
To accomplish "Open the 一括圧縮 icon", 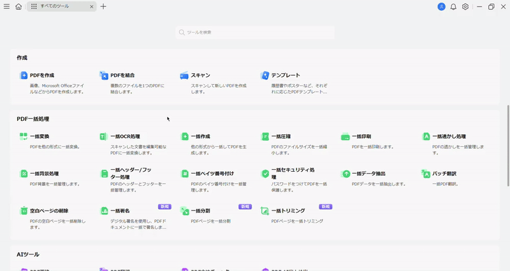I will coord(265,137).
